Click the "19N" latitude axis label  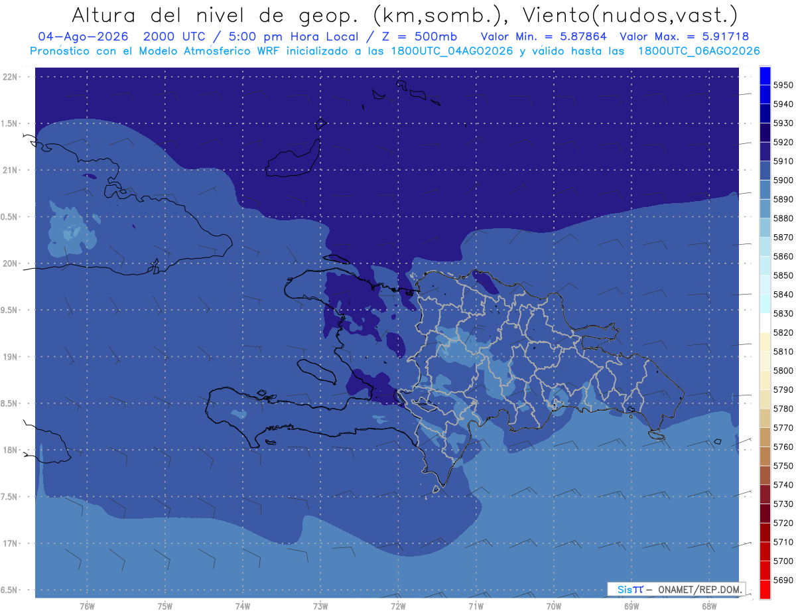click(10, 357)
